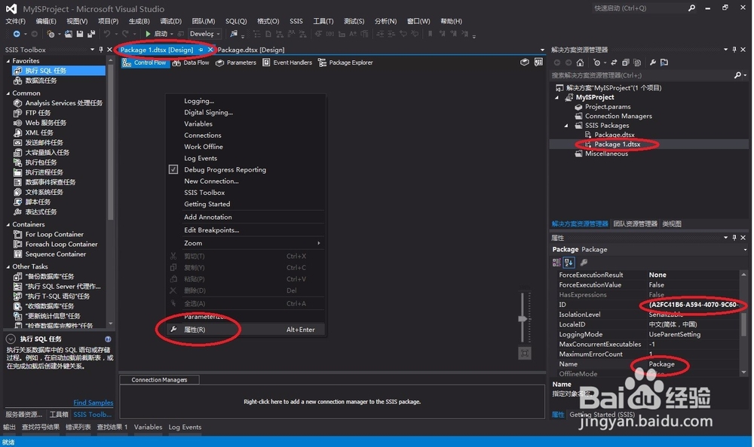Open the Log Events bottom tab
This screenshot has width=754, height=447.
tap(185, 427)
